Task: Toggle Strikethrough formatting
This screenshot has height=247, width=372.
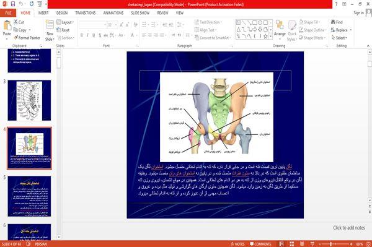Action: click(106, 35)
